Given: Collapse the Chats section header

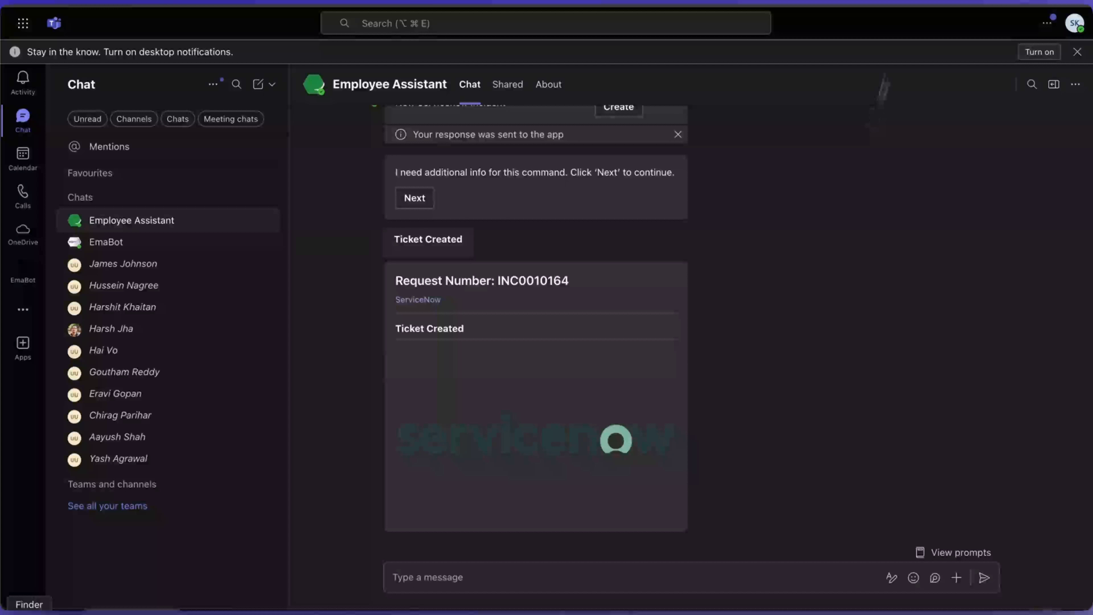Looking at the screenshot, I should click(80, 197).
